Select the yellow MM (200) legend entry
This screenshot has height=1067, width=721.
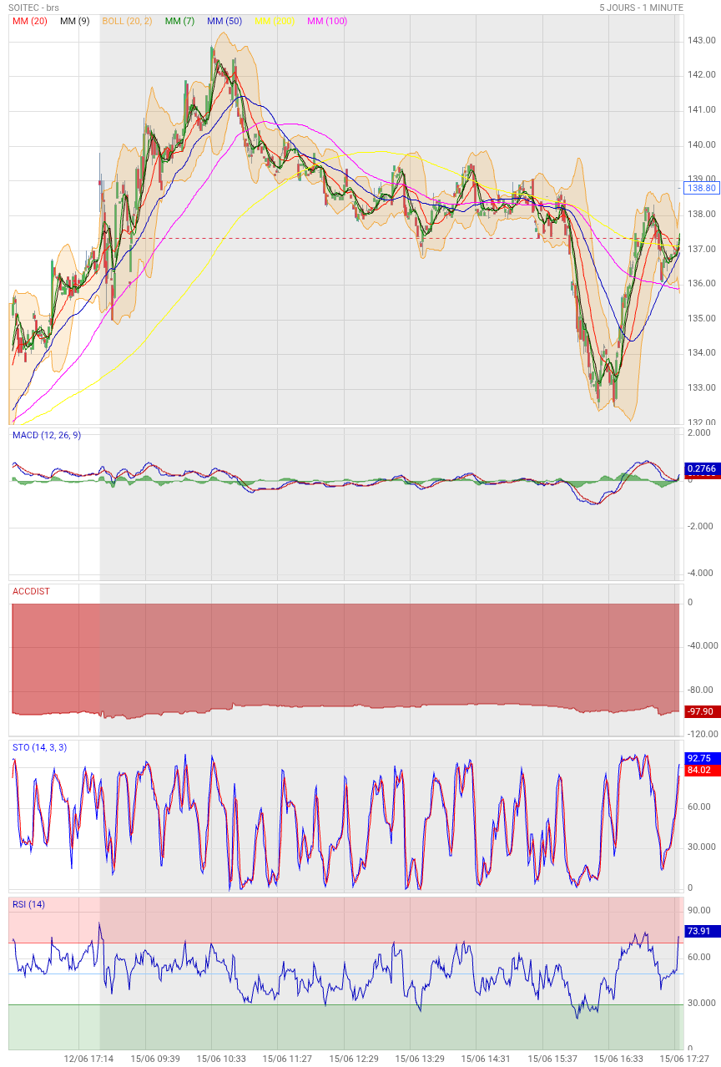275,21
